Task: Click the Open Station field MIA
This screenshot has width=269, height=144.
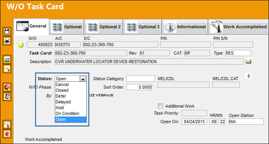Action: pos(246,122)
